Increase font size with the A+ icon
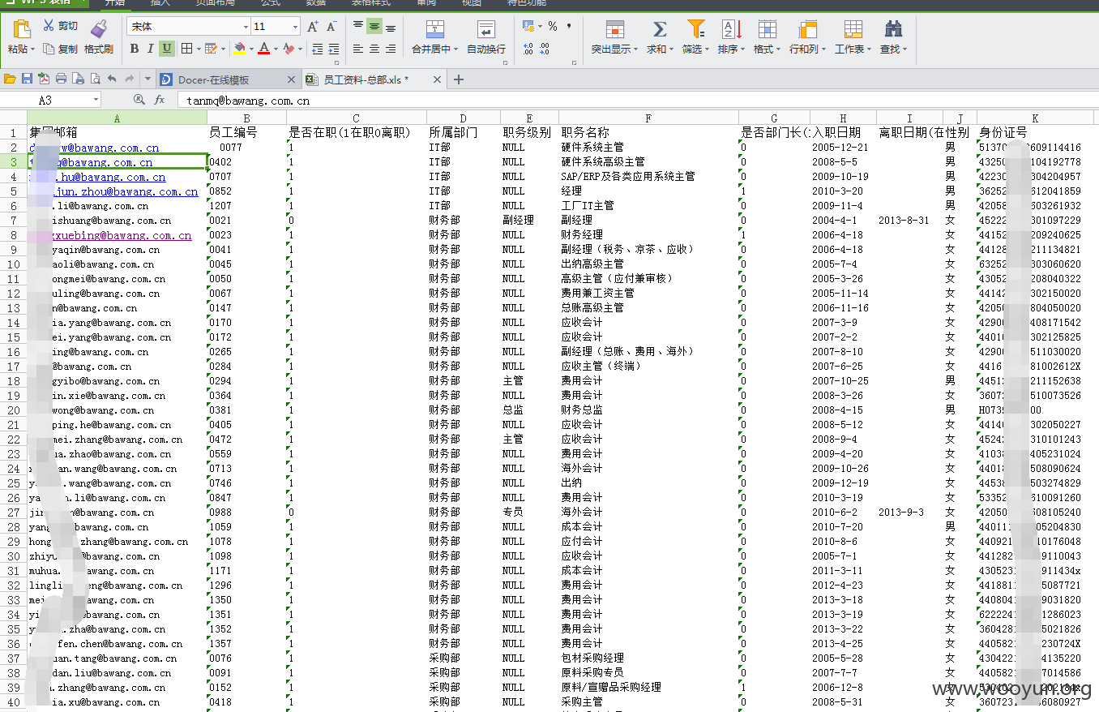The image size is (1099, 712). point(313,27)
